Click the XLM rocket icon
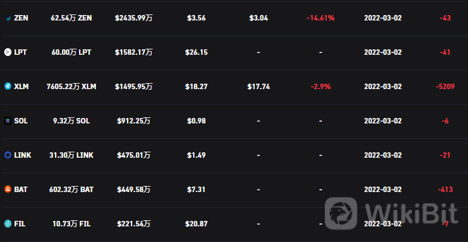This screenshot has width=468, height=242. [8, 87]
